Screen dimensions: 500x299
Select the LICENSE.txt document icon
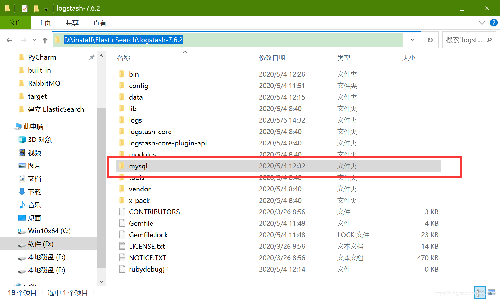coord(122,246)
